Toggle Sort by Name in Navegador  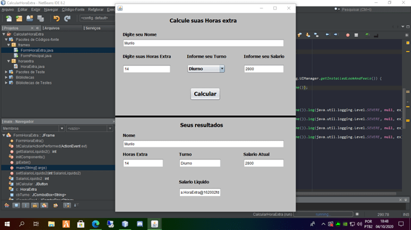coord(67,206)
